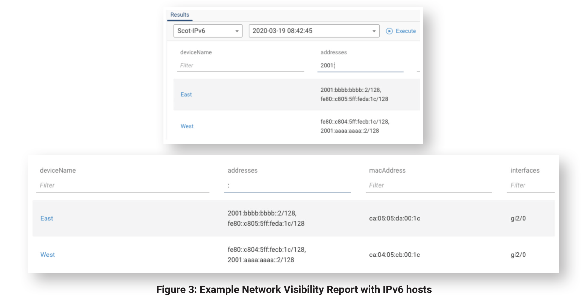586x299 pixels.
Task: Click addresses filter containing a colon
Action: coord(287,186)
